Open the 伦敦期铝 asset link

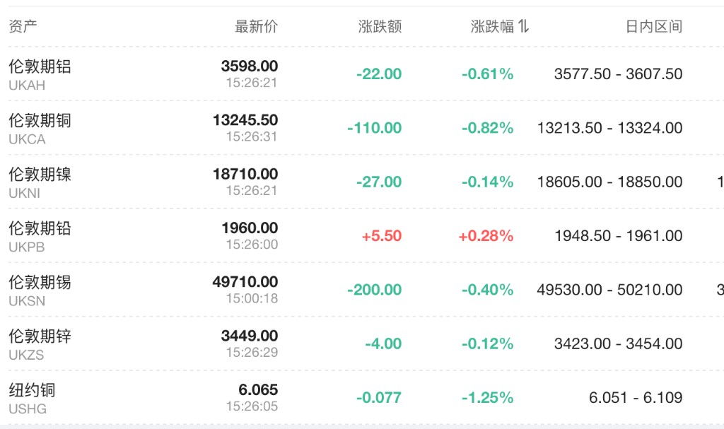[x=40, y=66]
